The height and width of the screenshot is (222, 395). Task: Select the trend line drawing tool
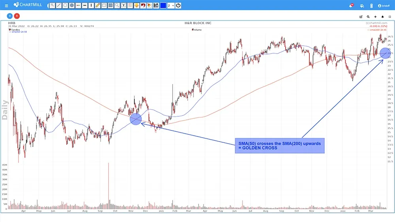[x=59, y=5]
